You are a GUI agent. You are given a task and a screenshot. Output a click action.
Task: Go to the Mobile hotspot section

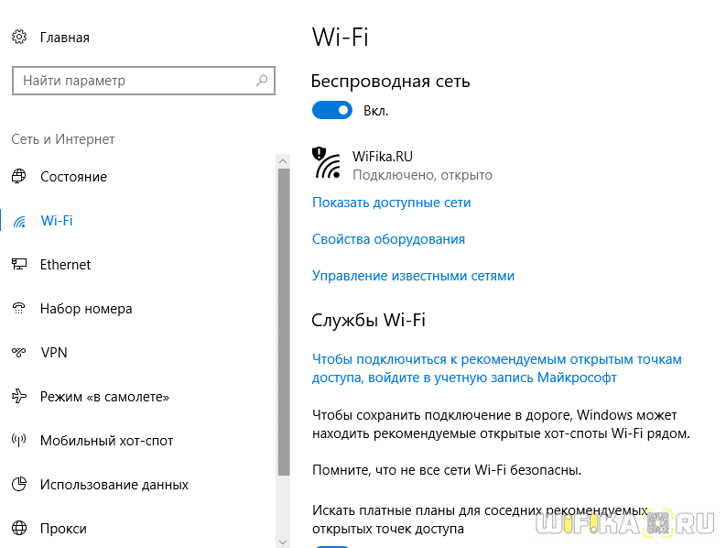(x=106, y=441)
